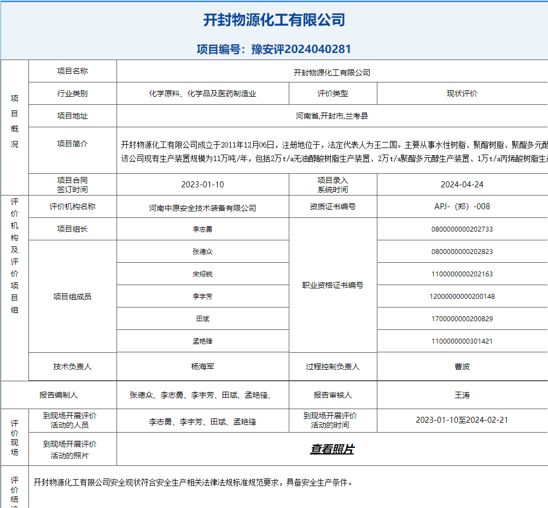The height and width of the screenshot is (508, 548).
Task: Select the certificate number APJ-（郑）-008
Action: tap(462, 206)
